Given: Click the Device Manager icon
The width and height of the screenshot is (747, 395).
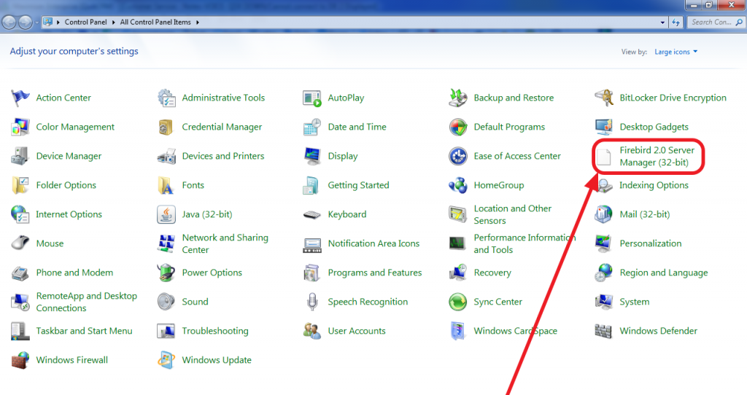Looking at the screenshot, I should (x=20, y=156).
